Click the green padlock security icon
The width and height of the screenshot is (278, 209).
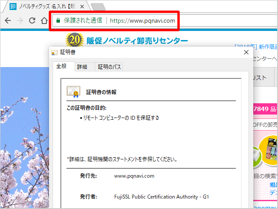pyautogui.click(x=57, y=20)
